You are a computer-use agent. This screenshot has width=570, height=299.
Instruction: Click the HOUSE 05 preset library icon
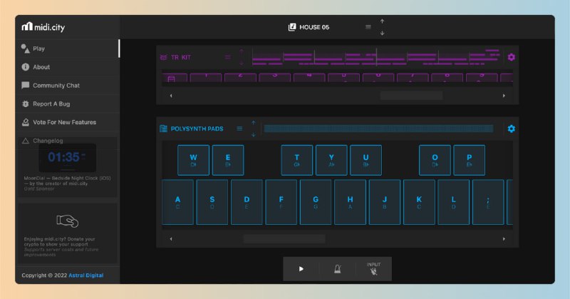292,27
